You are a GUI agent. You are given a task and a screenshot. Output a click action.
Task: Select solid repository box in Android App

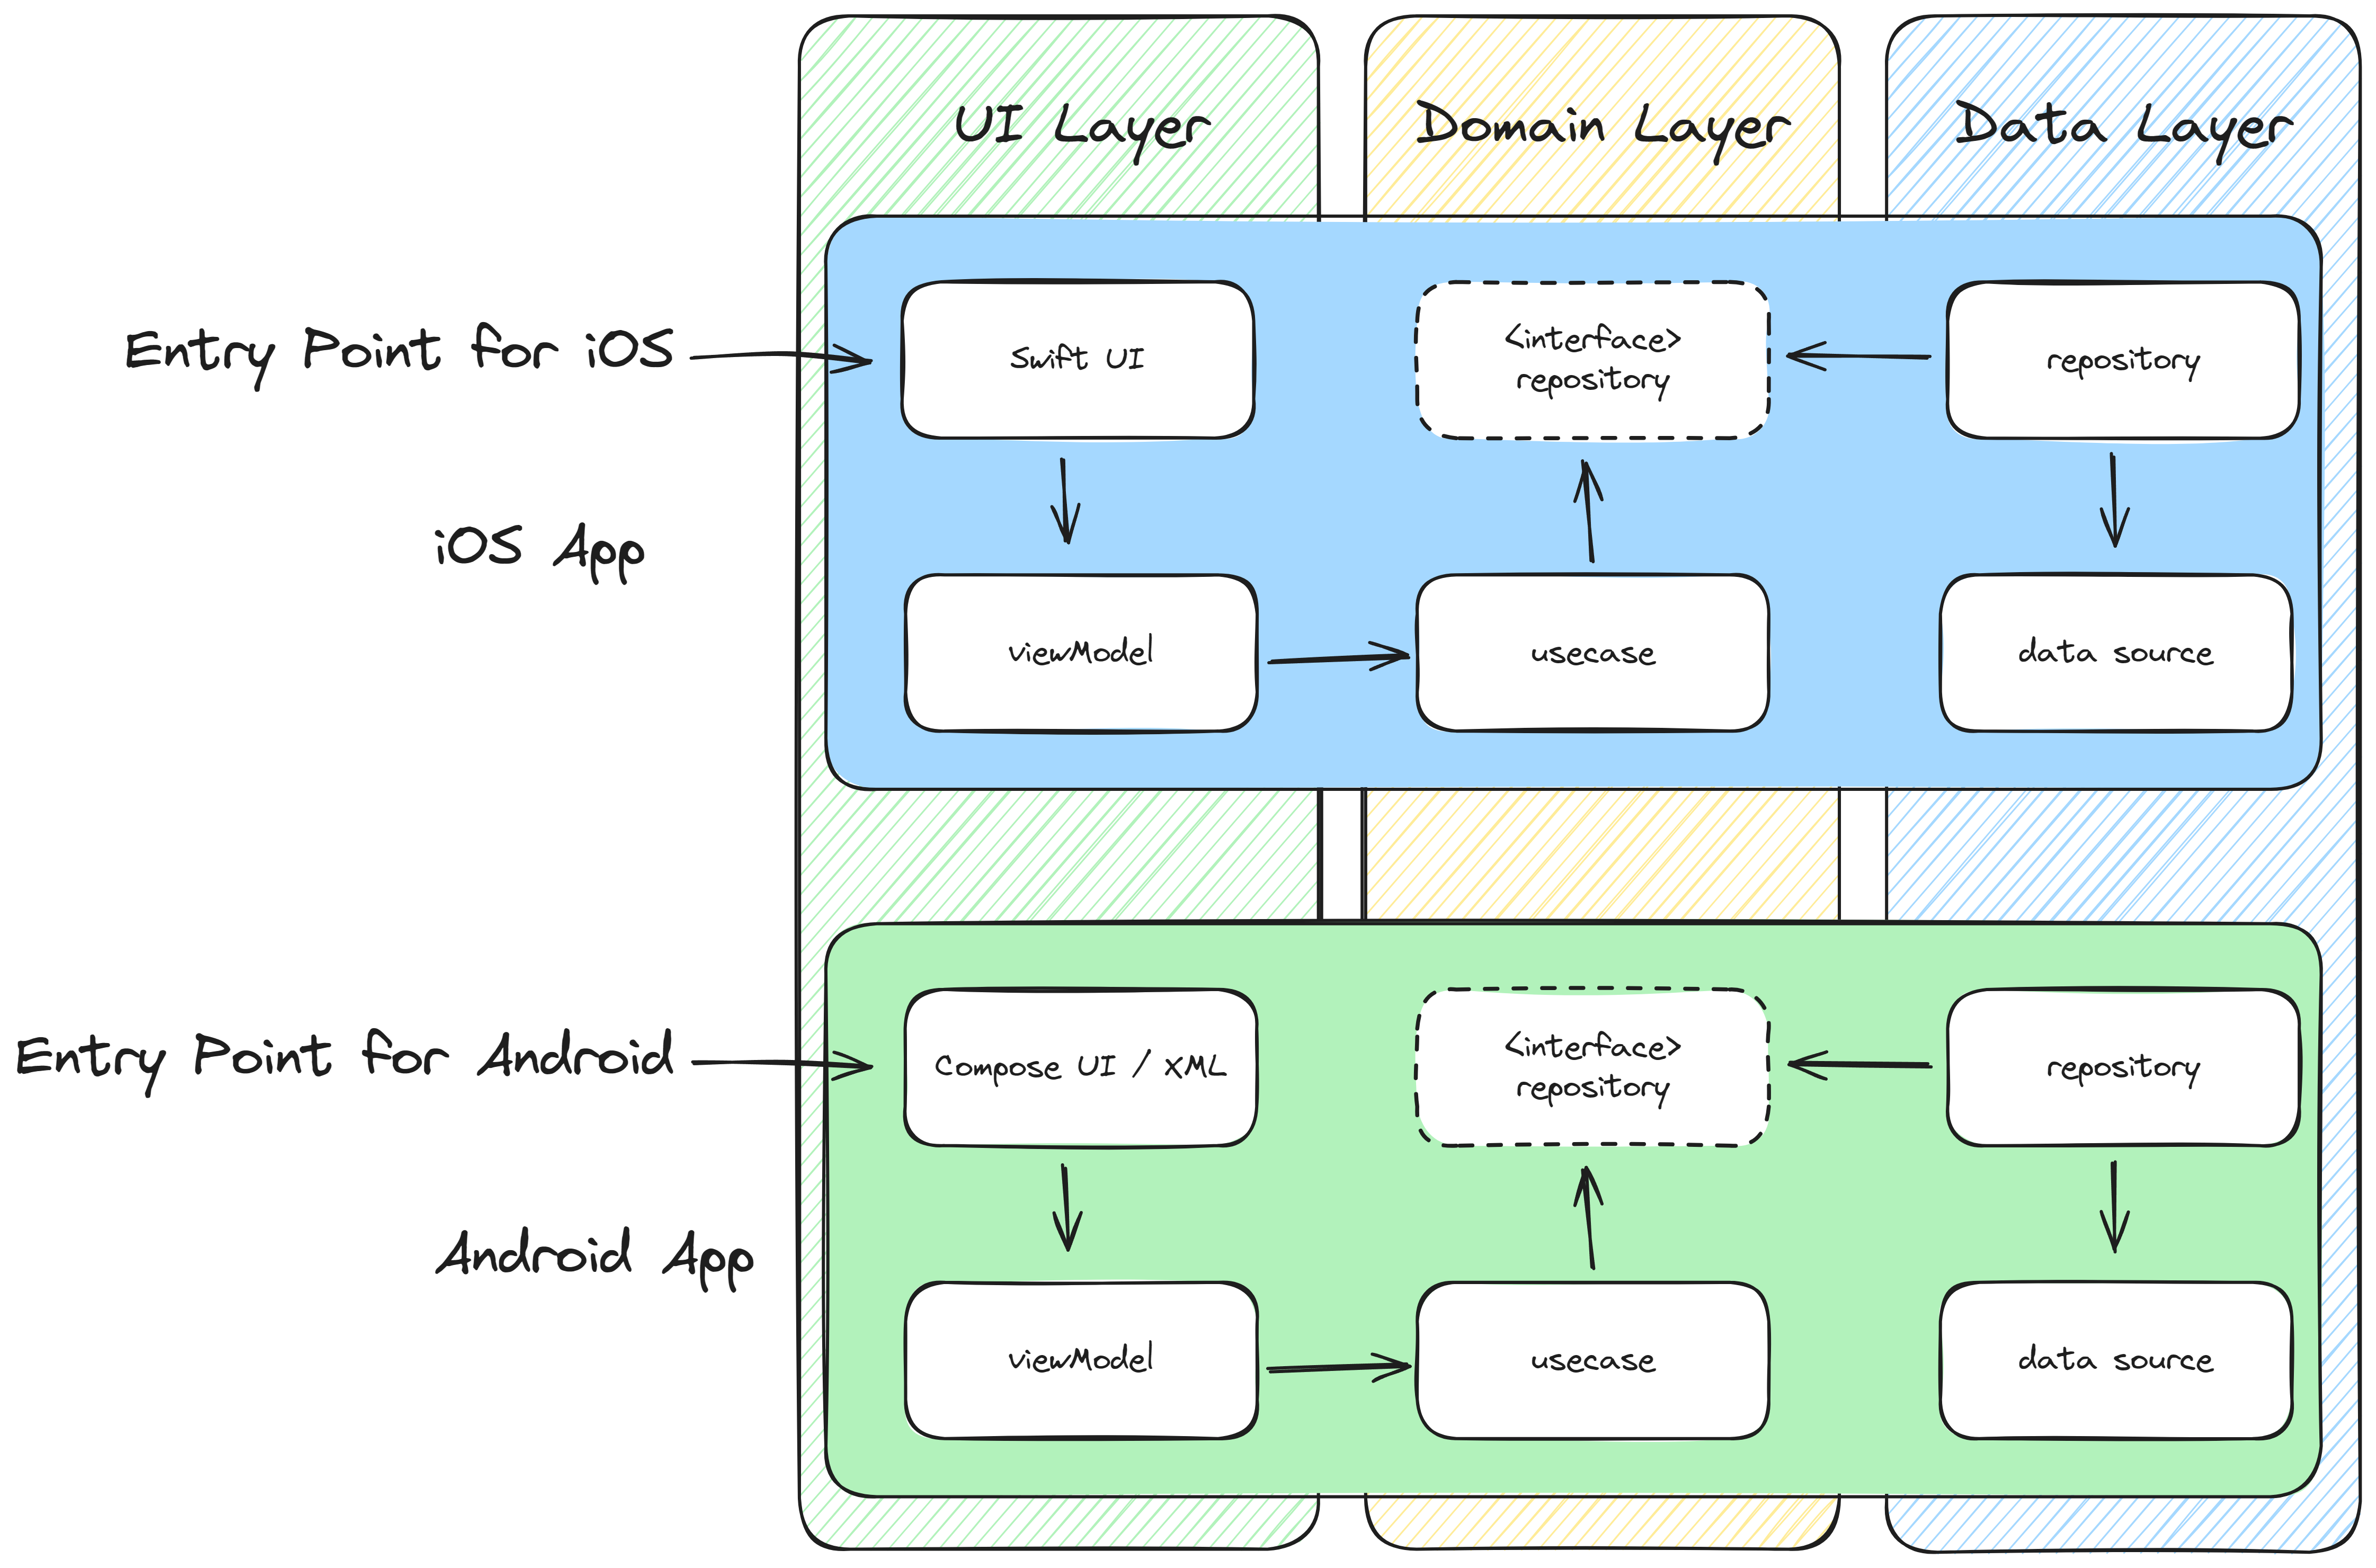coord(2123,1067)
